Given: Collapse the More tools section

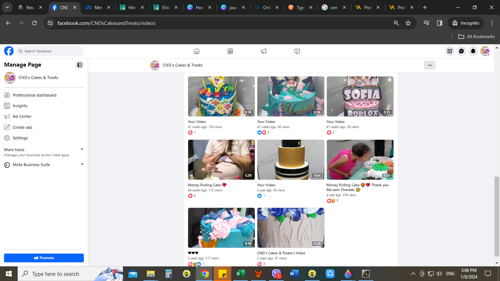Looking at the screenshot, I should pyautogui.click(x=82, y=149).
